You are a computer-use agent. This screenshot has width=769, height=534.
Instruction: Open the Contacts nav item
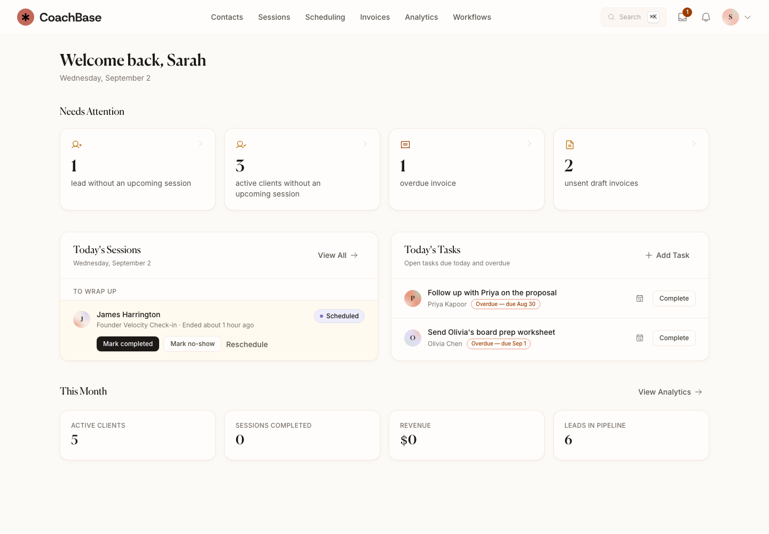(227, 17)
